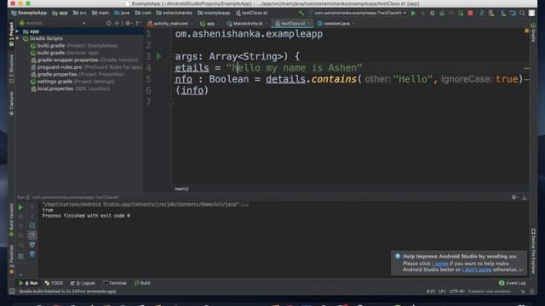Open the Event Log

click(513, 283)
